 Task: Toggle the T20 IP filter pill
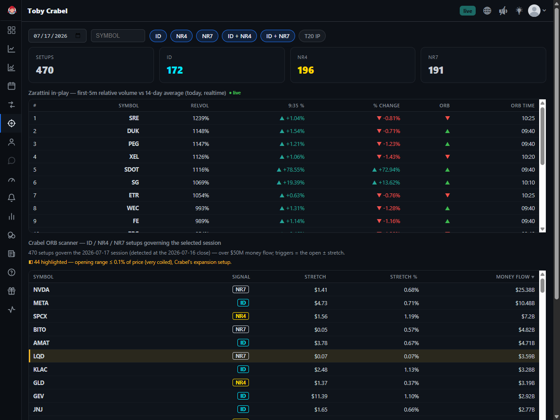coord(312,36)
